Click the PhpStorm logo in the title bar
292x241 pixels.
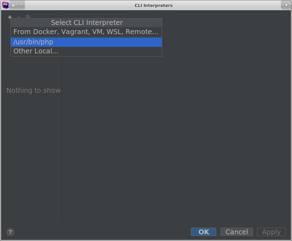pos(5,5)
